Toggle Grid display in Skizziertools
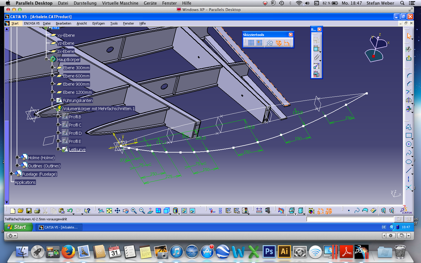Viewport: 421px width, 263px height. point(251,43)
